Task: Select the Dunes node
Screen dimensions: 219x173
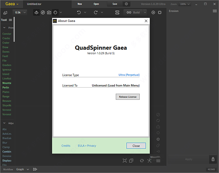Action: (x=6, y=52)
